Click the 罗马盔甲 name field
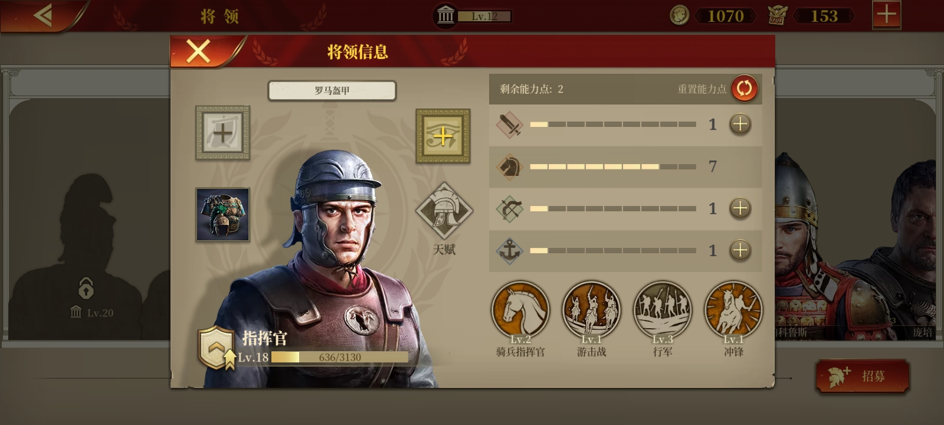This screenshot has height=425, width=944. (332, 90)
